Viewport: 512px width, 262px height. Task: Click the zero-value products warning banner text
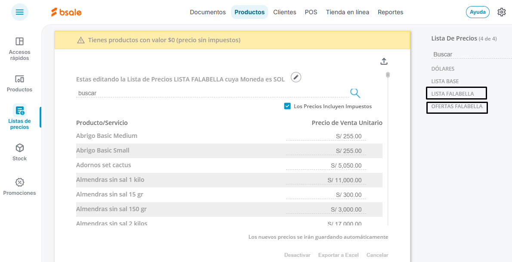(x=164, y=40)
